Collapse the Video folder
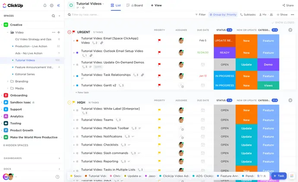 coord(7,32)
